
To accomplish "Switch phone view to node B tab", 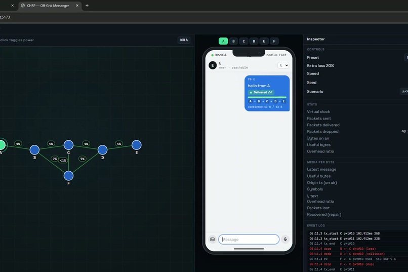I will click(x=233, y=41).
